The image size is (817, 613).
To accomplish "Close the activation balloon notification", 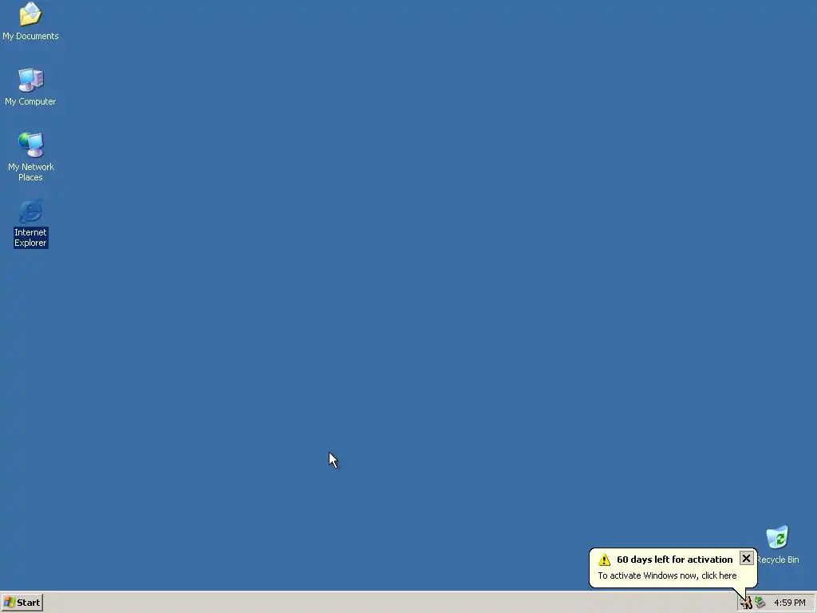I will [x=746, y=558].
